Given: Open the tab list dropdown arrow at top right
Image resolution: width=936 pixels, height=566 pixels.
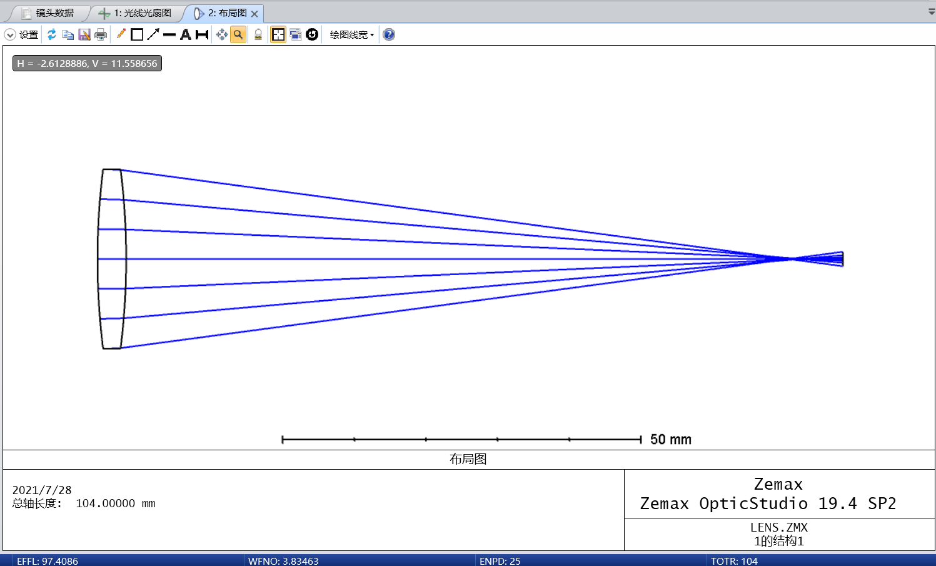Looking at the screenshot, I should [x=931, y=12].
